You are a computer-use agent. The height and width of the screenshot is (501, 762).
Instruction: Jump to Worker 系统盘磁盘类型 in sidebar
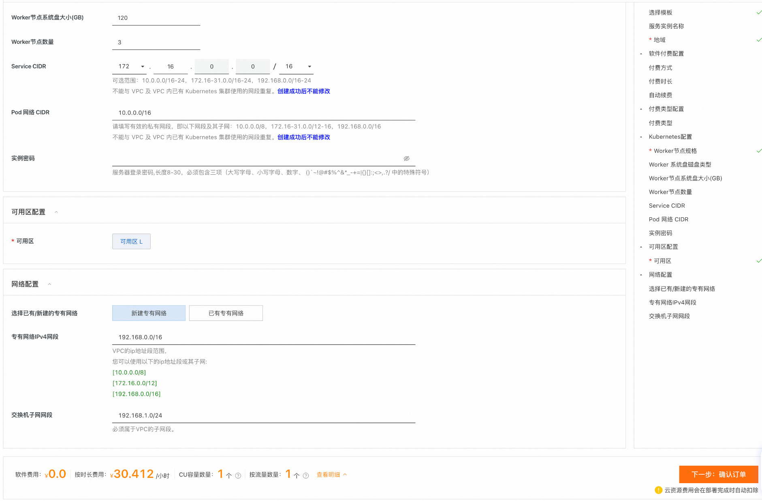[680, 165]
